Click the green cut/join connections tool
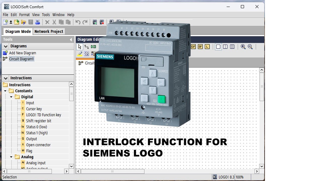Screen dimensions: 322x181 click(93, 47)
